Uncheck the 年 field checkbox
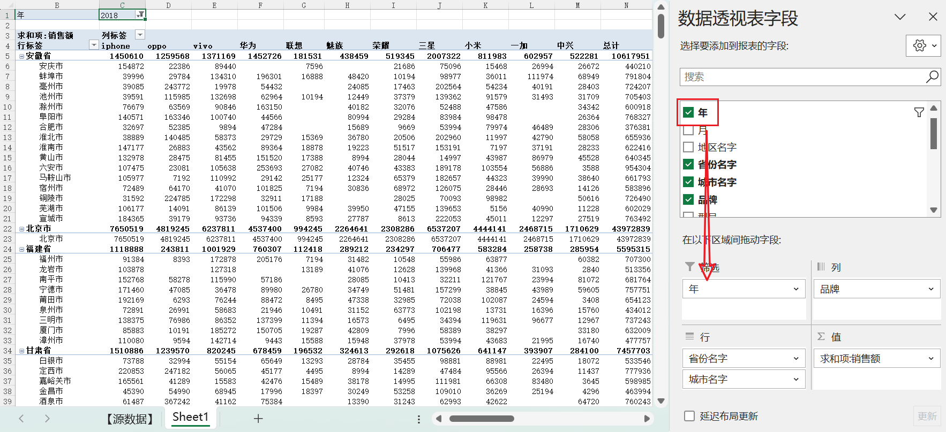Screen dimensions: 946x432 pos(689,112)
